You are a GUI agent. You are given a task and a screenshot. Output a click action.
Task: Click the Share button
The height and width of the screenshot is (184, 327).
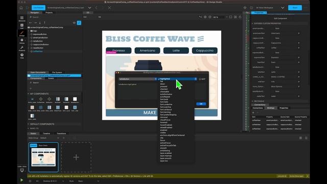point(295,8)
